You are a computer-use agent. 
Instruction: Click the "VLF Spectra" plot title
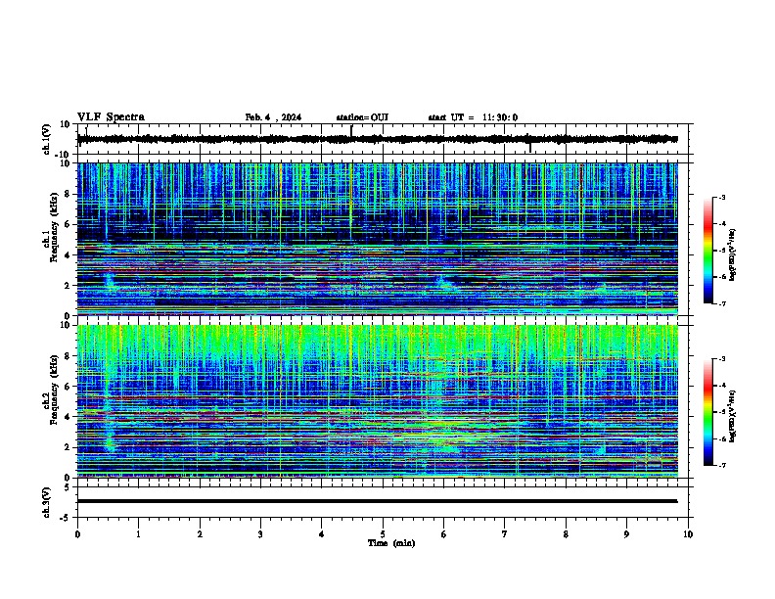tap(111, 116)
